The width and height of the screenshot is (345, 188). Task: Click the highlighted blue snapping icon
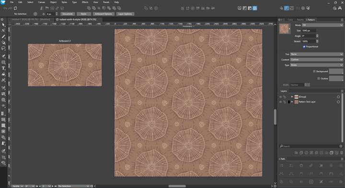(x=287, y=8)
